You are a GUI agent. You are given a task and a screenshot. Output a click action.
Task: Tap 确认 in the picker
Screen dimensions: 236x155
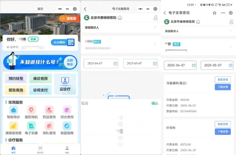click(x=155, y=103)
